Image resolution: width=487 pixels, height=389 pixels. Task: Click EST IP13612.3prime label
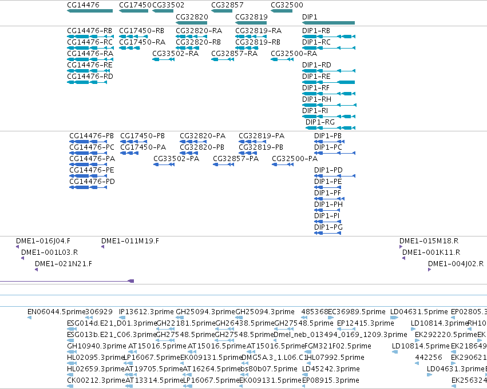coord(147,312)
